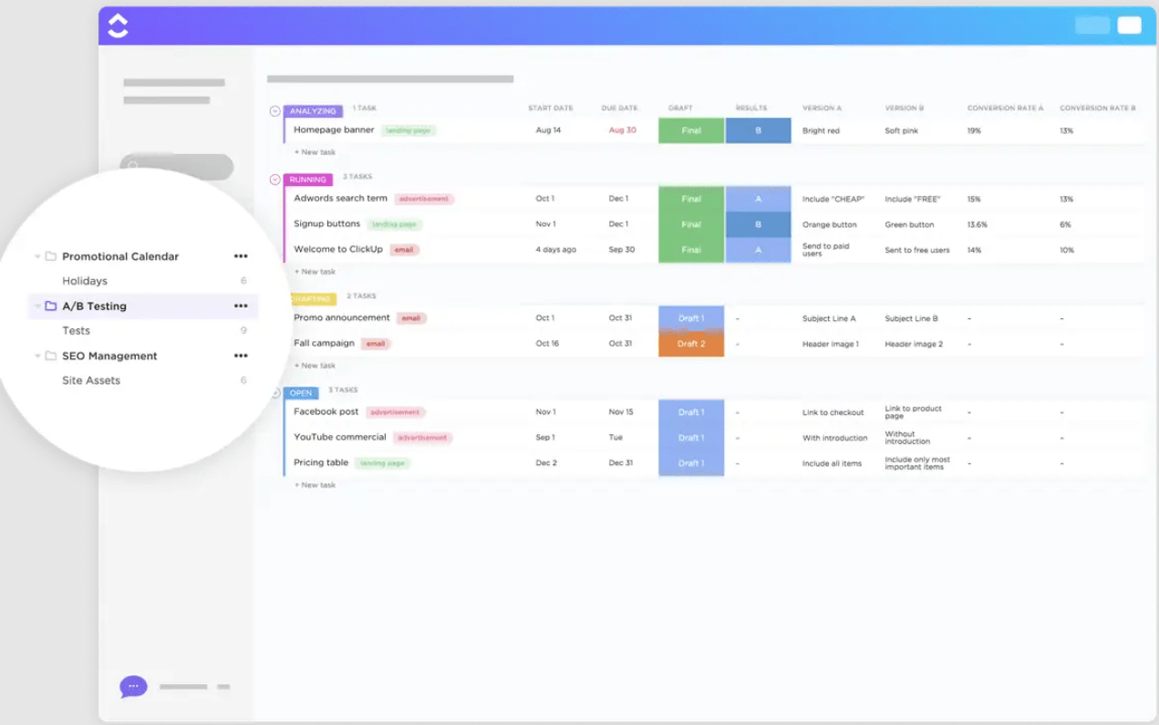Open A/B Testing ellipsis menu
Viewport: 1159px width, 725px height.
click(241, 306)
